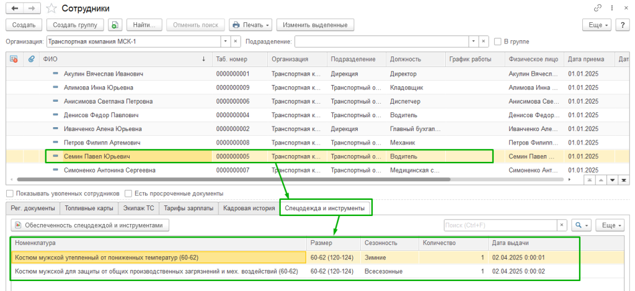Screen dimensions: 635x291
Task: Enable the В группе checkbox
Action: (x=498, y=42)
